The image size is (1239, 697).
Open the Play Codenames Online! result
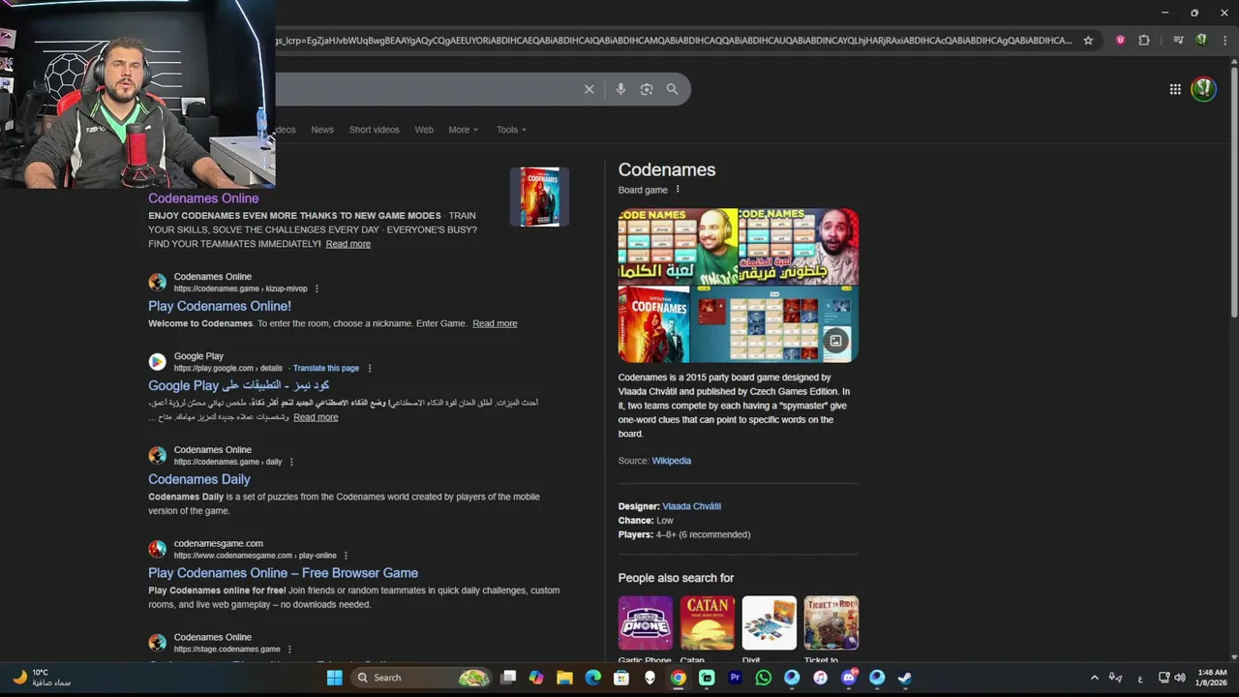coord(220,306)
